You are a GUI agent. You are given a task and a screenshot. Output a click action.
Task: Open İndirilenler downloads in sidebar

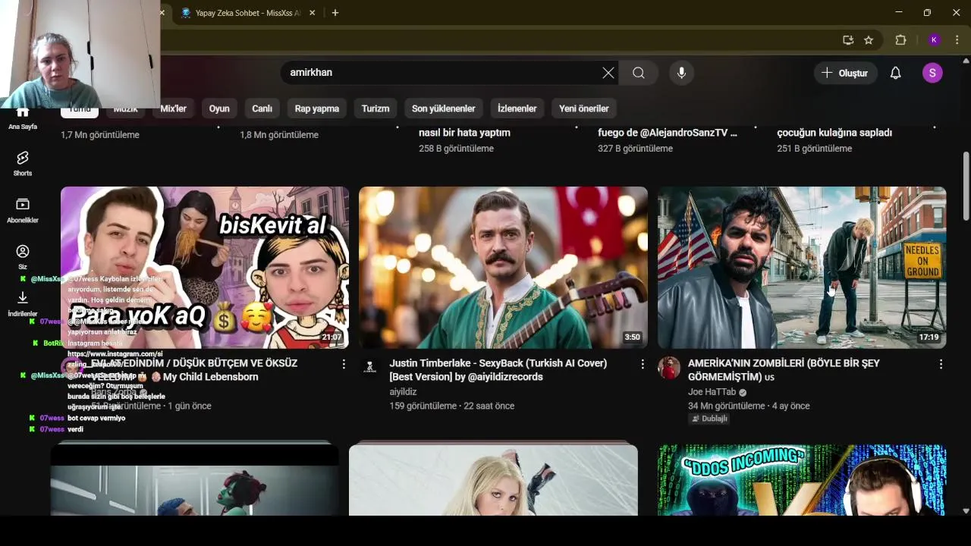pyautogui.click(x=23, y=304)
